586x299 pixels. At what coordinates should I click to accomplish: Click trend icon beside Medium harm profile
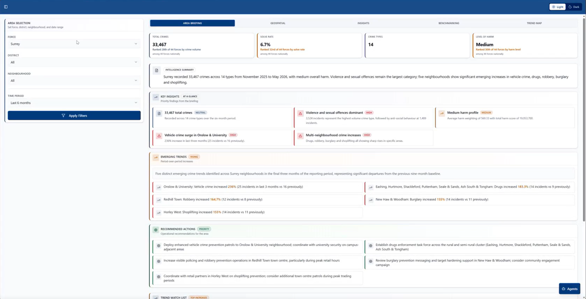click(442, 113)
